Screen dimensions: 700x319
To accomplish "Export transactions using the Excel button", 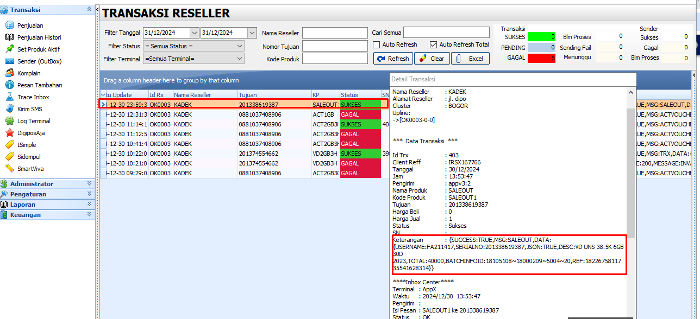I will point(470,58).
